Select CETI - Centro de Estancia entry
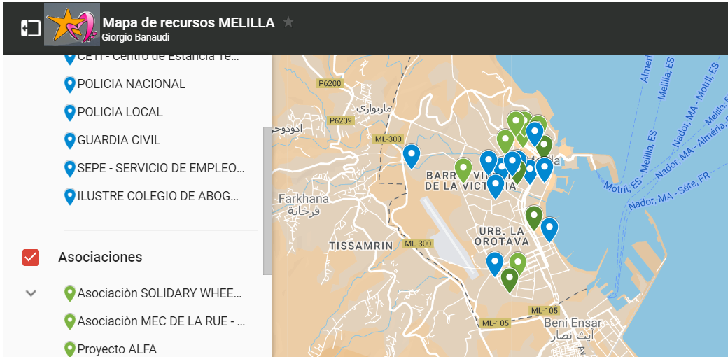The height and width of the screenshot is (357, 728). [158, 57]
